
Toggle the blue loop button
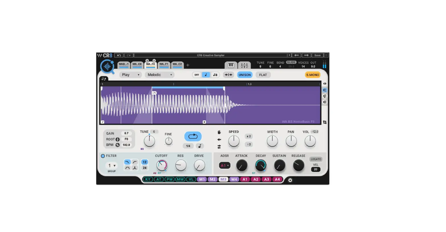click(193, 136)
